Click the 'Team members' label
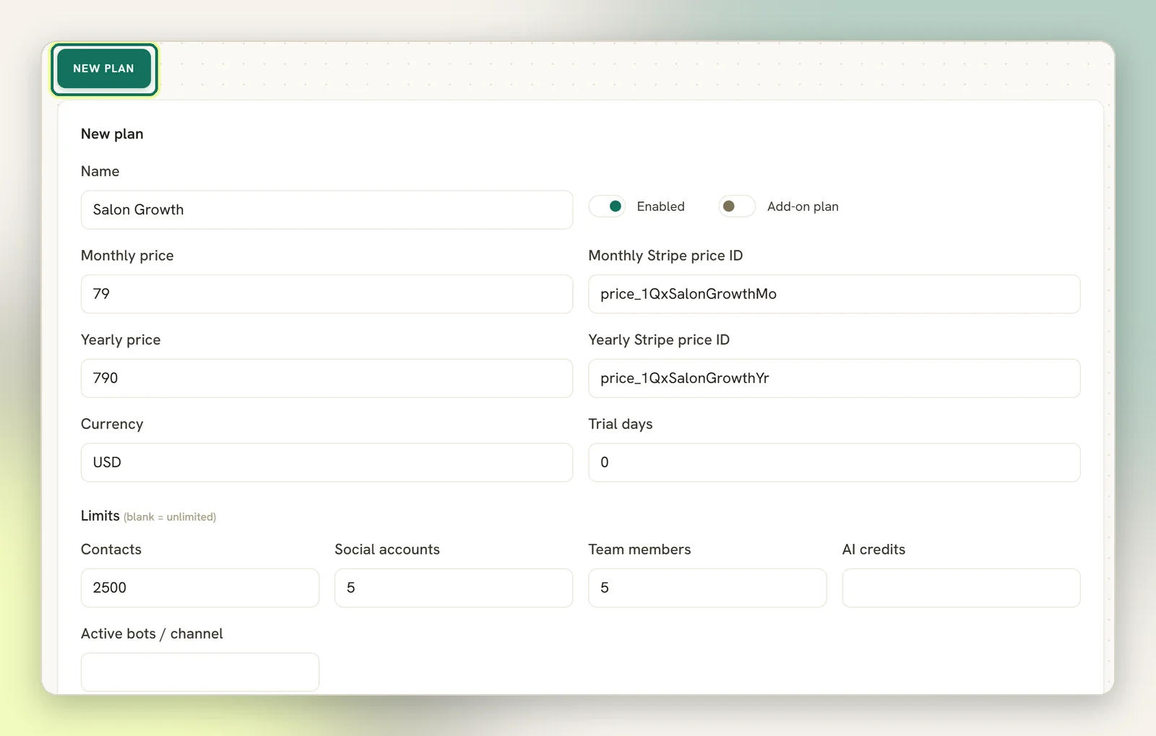Viewport: 1156px width, 736px height. tap(639, 550)
